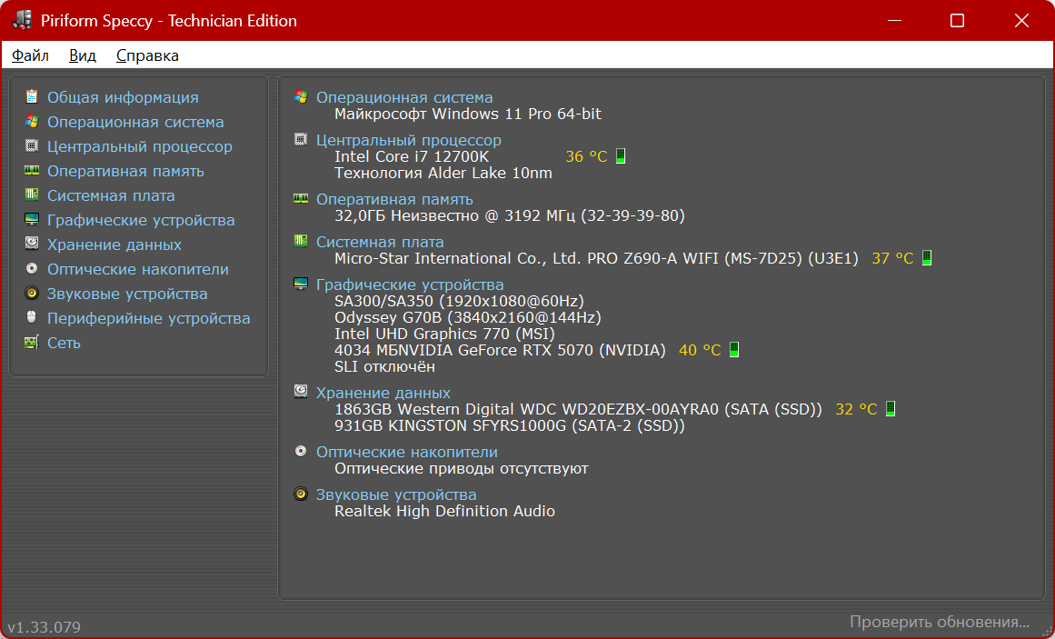Click the CPU temperature value 36 °C
The width and height of the screenshot is (1055, 639).
tap(587, 156)
